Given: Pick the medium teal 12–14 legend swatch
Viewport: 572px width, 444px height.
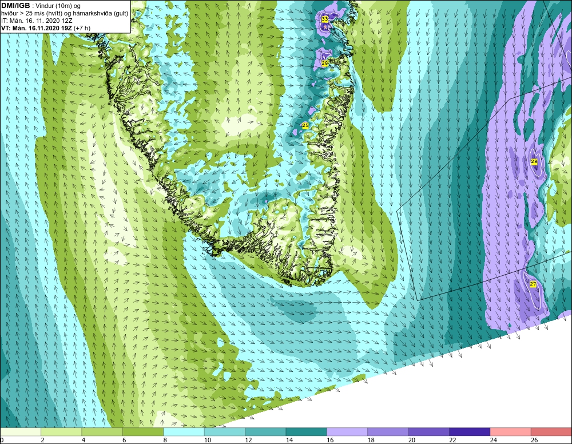Looking at the screenshot, I should pos(265,432).
